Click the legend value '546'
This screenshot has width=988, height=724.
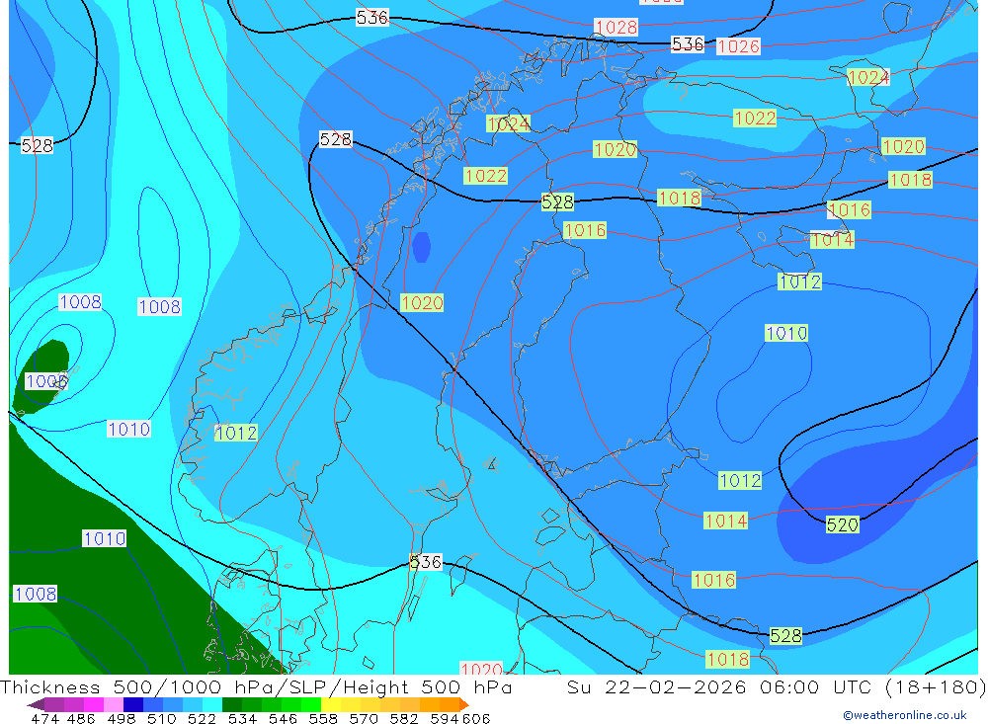pyautogui.click(x=283, y=718)
